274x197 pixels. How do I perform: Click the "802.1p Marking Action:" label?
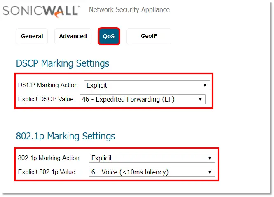pos(50,158)
